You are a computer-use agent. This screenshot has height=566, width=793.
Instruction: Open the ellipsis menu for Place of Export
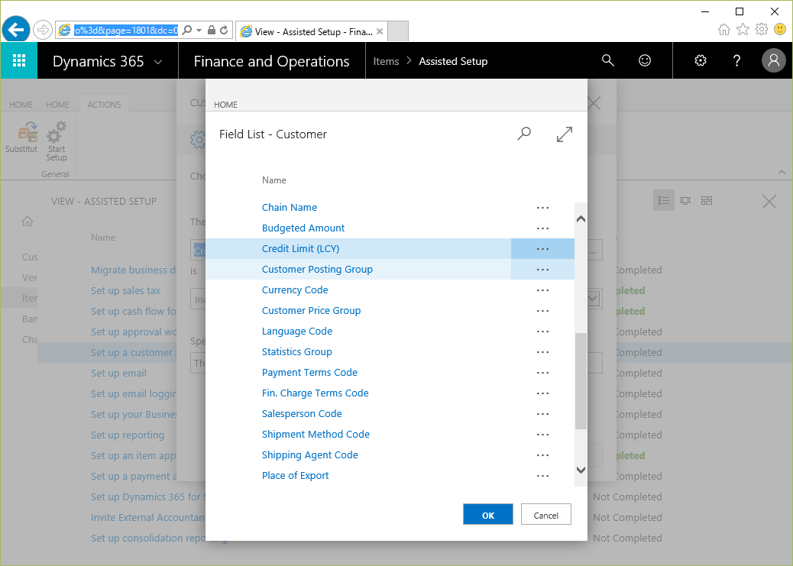click(x=542, y=476)
